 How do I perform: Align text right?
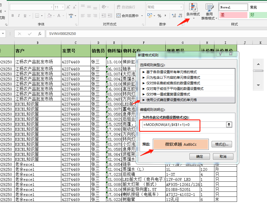95,16
